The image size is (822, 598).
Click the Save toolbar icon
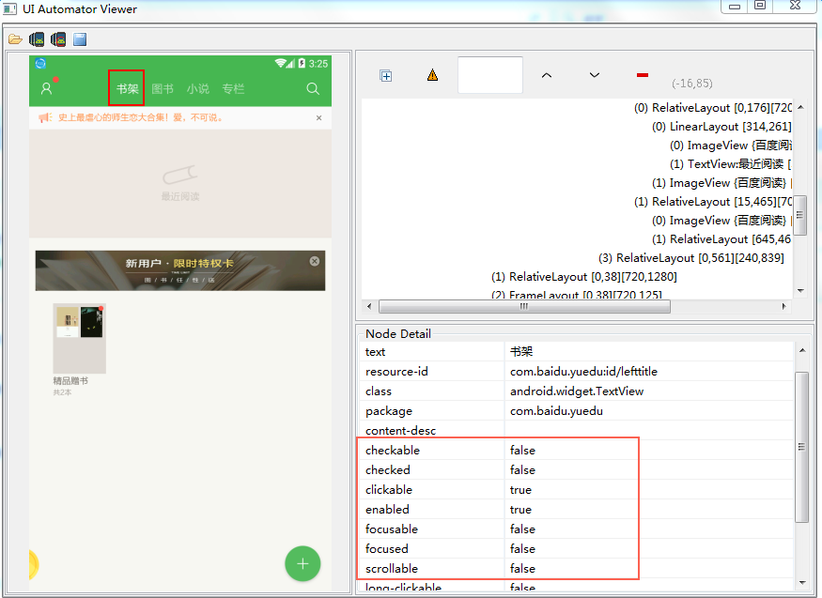tap(80, 39)
